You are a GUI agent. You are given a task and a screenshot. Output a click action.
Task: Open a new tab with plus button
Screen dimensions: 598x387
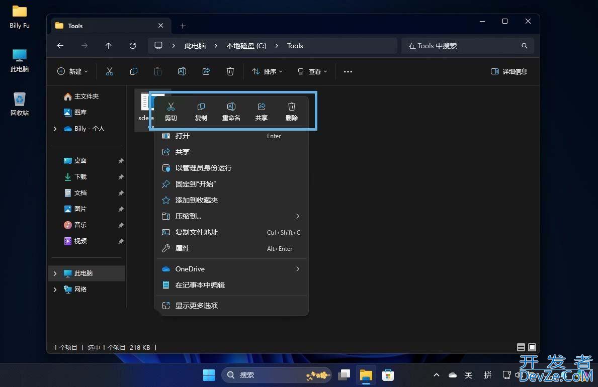click(x=183, y=26)
